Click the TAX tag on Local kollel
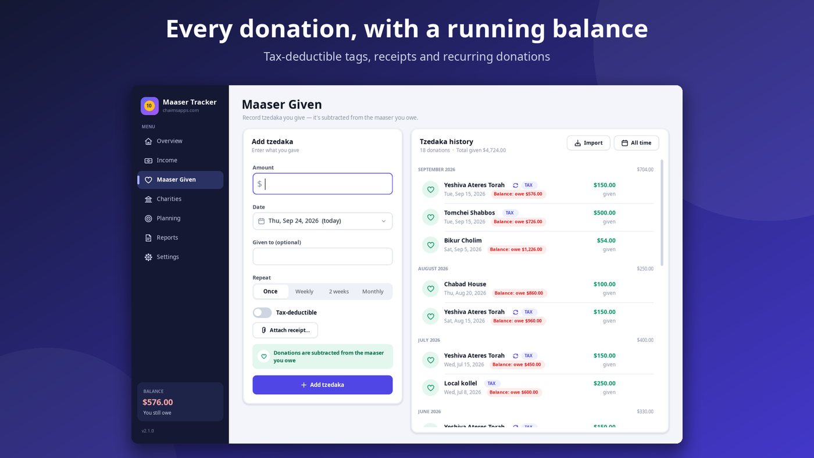This screenshot has width=814, height=458. (492, 384)
